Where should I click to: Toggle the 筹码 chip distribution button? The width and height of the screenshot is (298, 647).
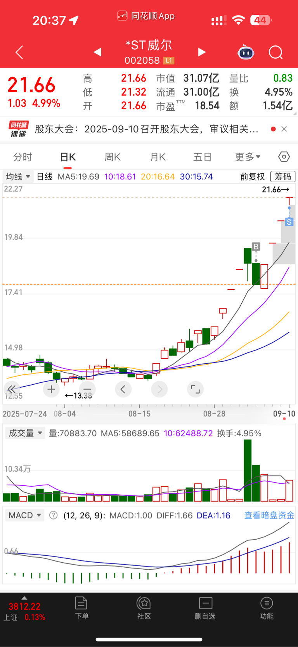[x=283, y=176]
